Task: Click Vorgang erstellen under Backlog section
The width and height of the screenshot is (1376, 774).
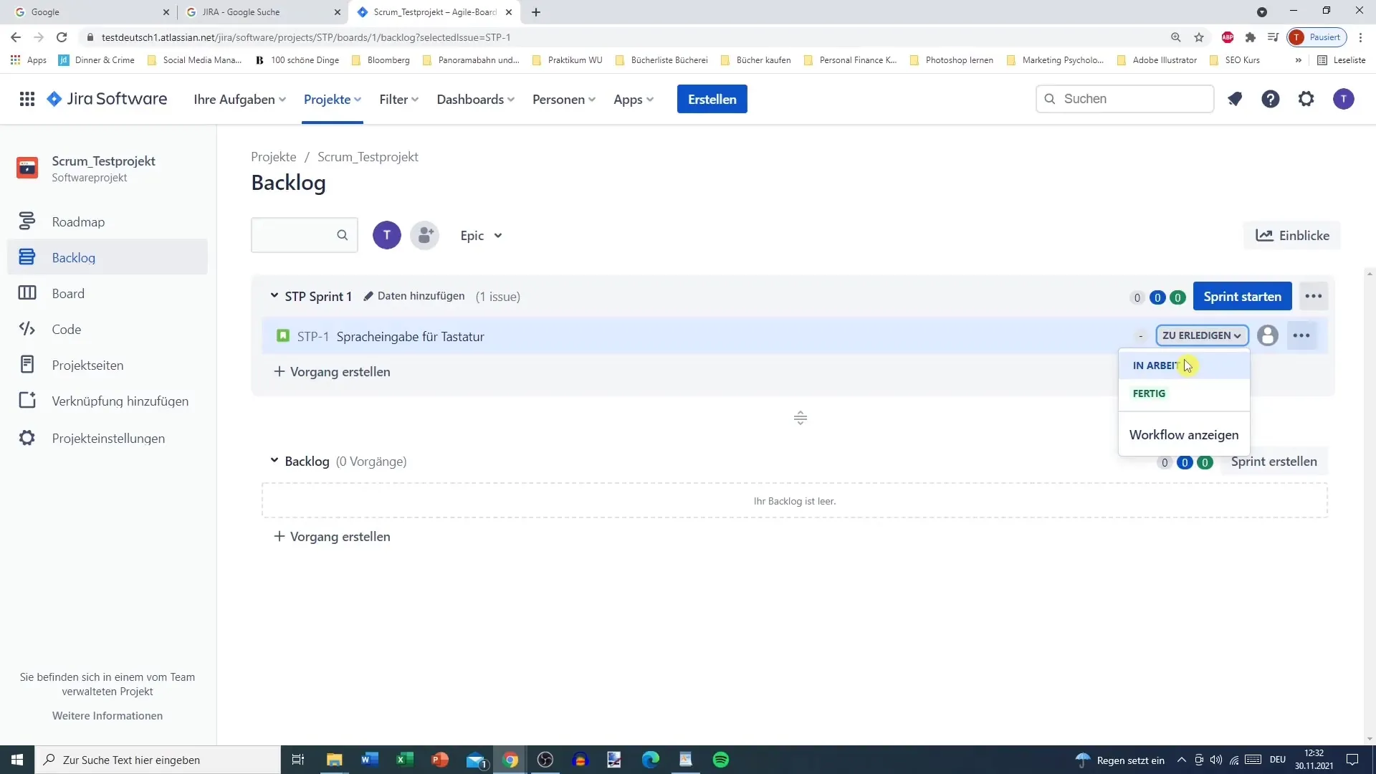Action: pyautogui.click(x=333, y=536)
